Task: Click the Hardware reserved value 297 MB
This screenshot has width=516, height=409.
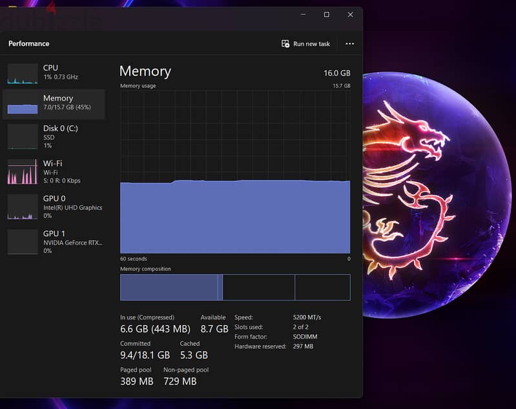Action: coord(303,346)
